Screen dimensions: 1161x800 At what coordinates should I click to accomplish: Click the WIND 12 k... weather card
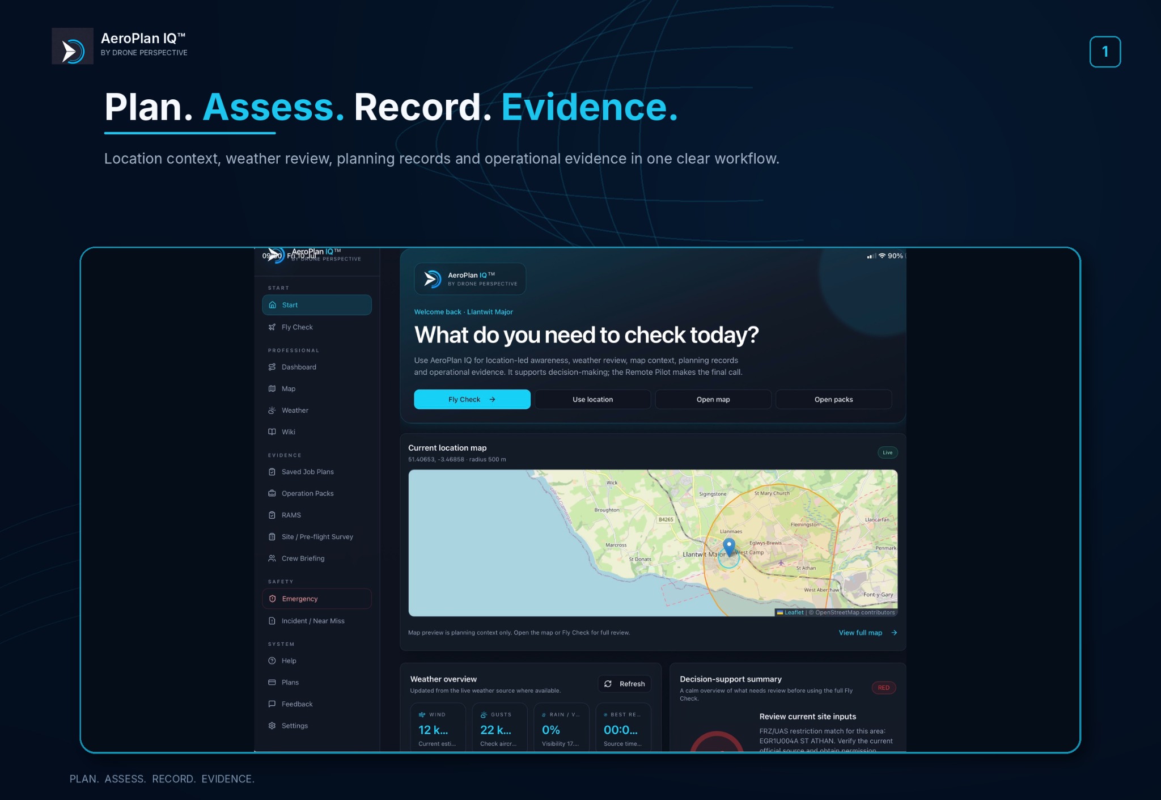438,728
